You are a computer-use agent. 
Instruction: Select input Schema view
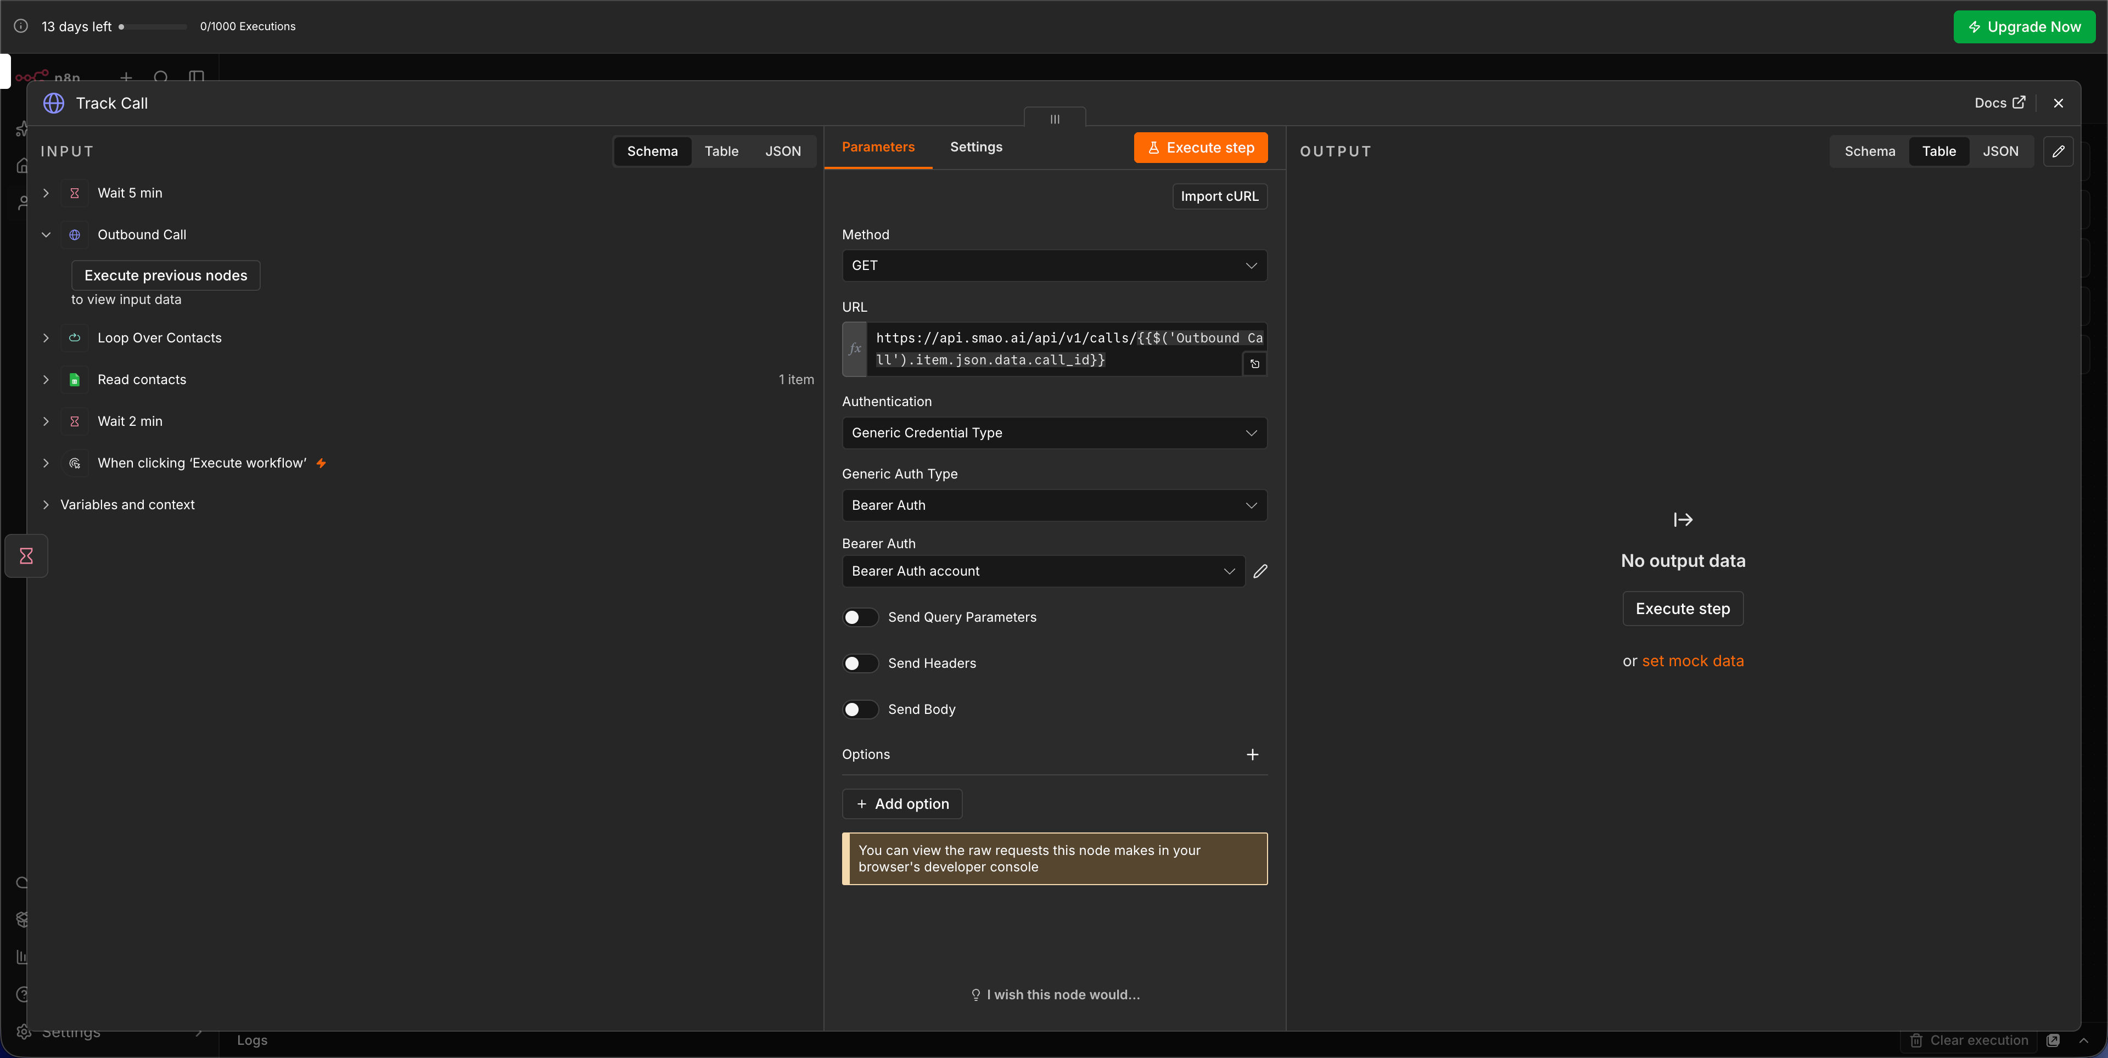(652, 151)
